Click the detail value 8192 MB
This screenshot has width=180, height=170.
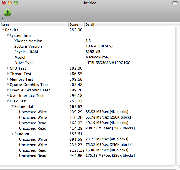coord(93,52)
